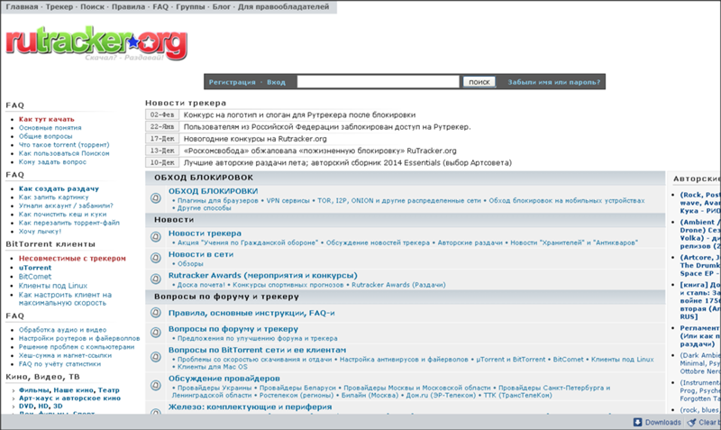721x430 pixels.
Task: Open Как почистить кеш и куки
Action: 62,215
